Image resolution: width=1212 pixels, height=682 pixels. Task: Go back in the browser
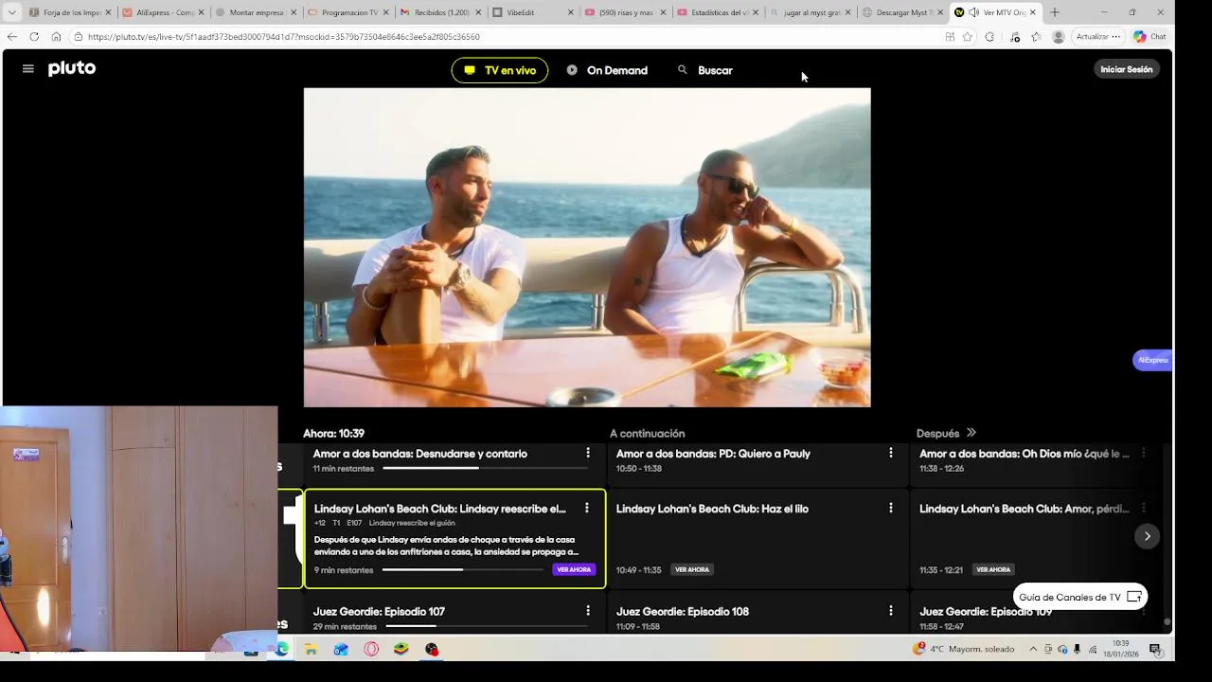pyautogui.click(x=11, y=37)
